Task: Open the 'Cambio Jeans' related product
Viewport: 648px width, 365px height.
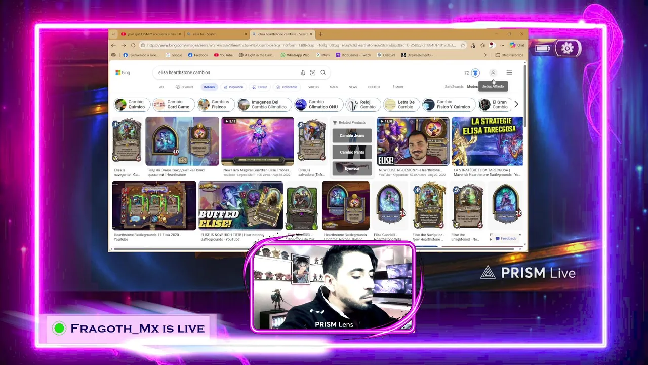Action: (x=352, y=135)
